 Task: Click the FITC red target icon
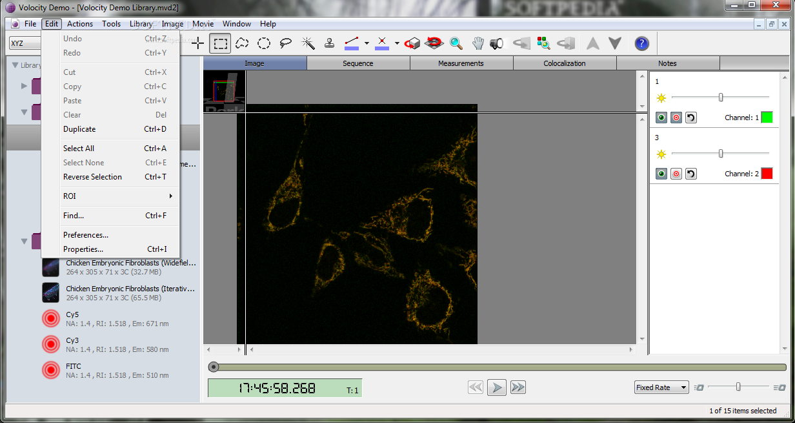coord(51,370)
